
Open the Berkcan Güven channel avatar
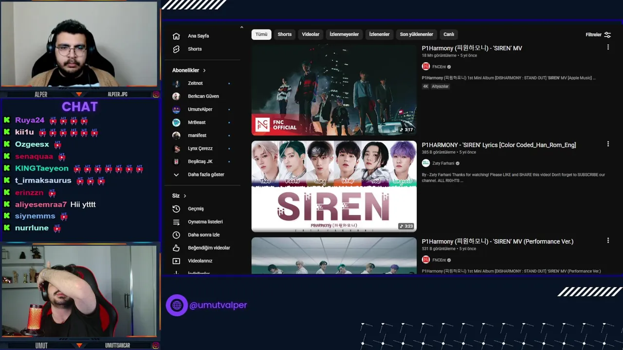click(x=176, y=96)
